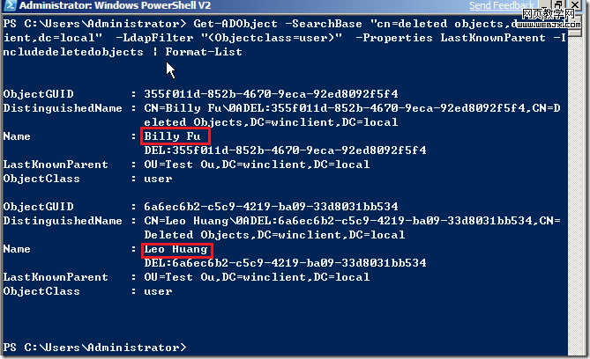The height and width of the screenshot is (359, 590).
Task: Click the PowerShell icon in title bar
Action: (10, 8)
